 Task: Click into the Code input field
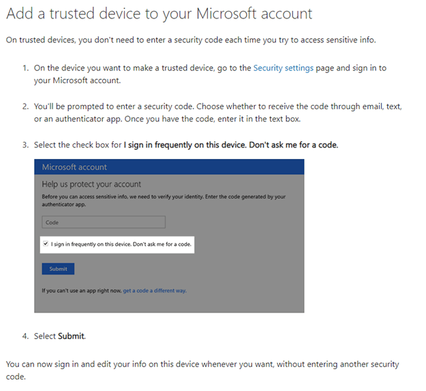(x=104, y=222)
